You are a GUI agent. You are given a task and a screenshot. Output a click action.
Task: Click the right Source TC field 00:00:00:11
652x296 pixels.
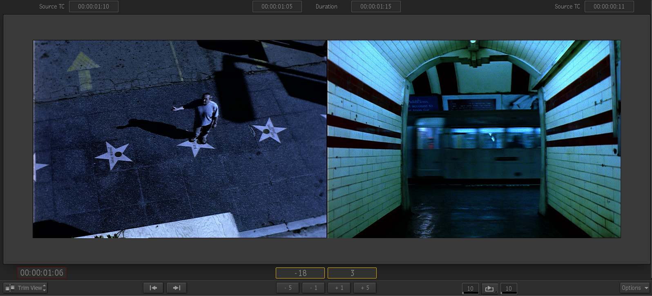609,7
